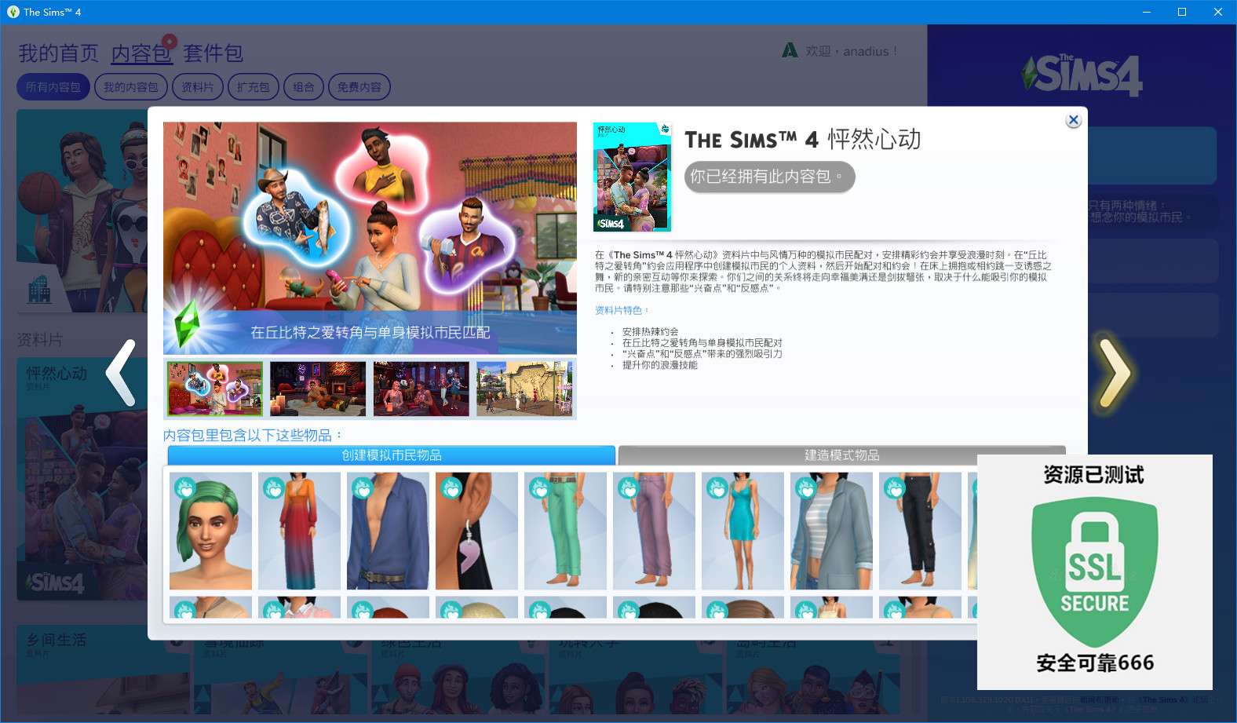Select the second screenshot thumbnail with fireplace

click(x=318, y=389)
